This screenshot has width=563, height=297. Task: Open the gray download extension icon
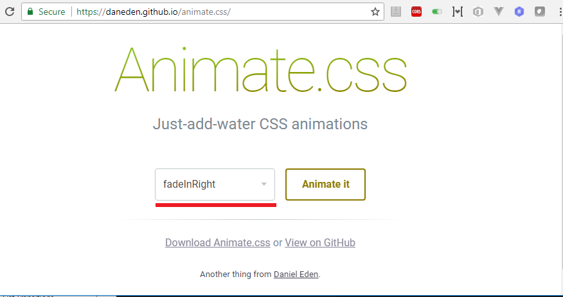[396, 12]
